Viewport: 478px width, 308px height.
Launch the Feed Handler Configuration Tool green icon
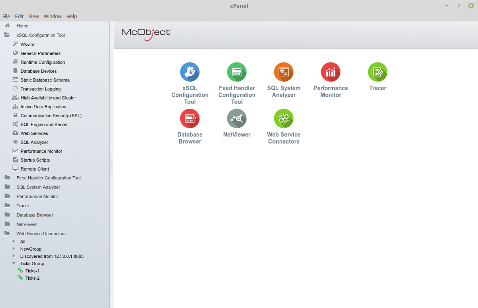click(237, 72)
